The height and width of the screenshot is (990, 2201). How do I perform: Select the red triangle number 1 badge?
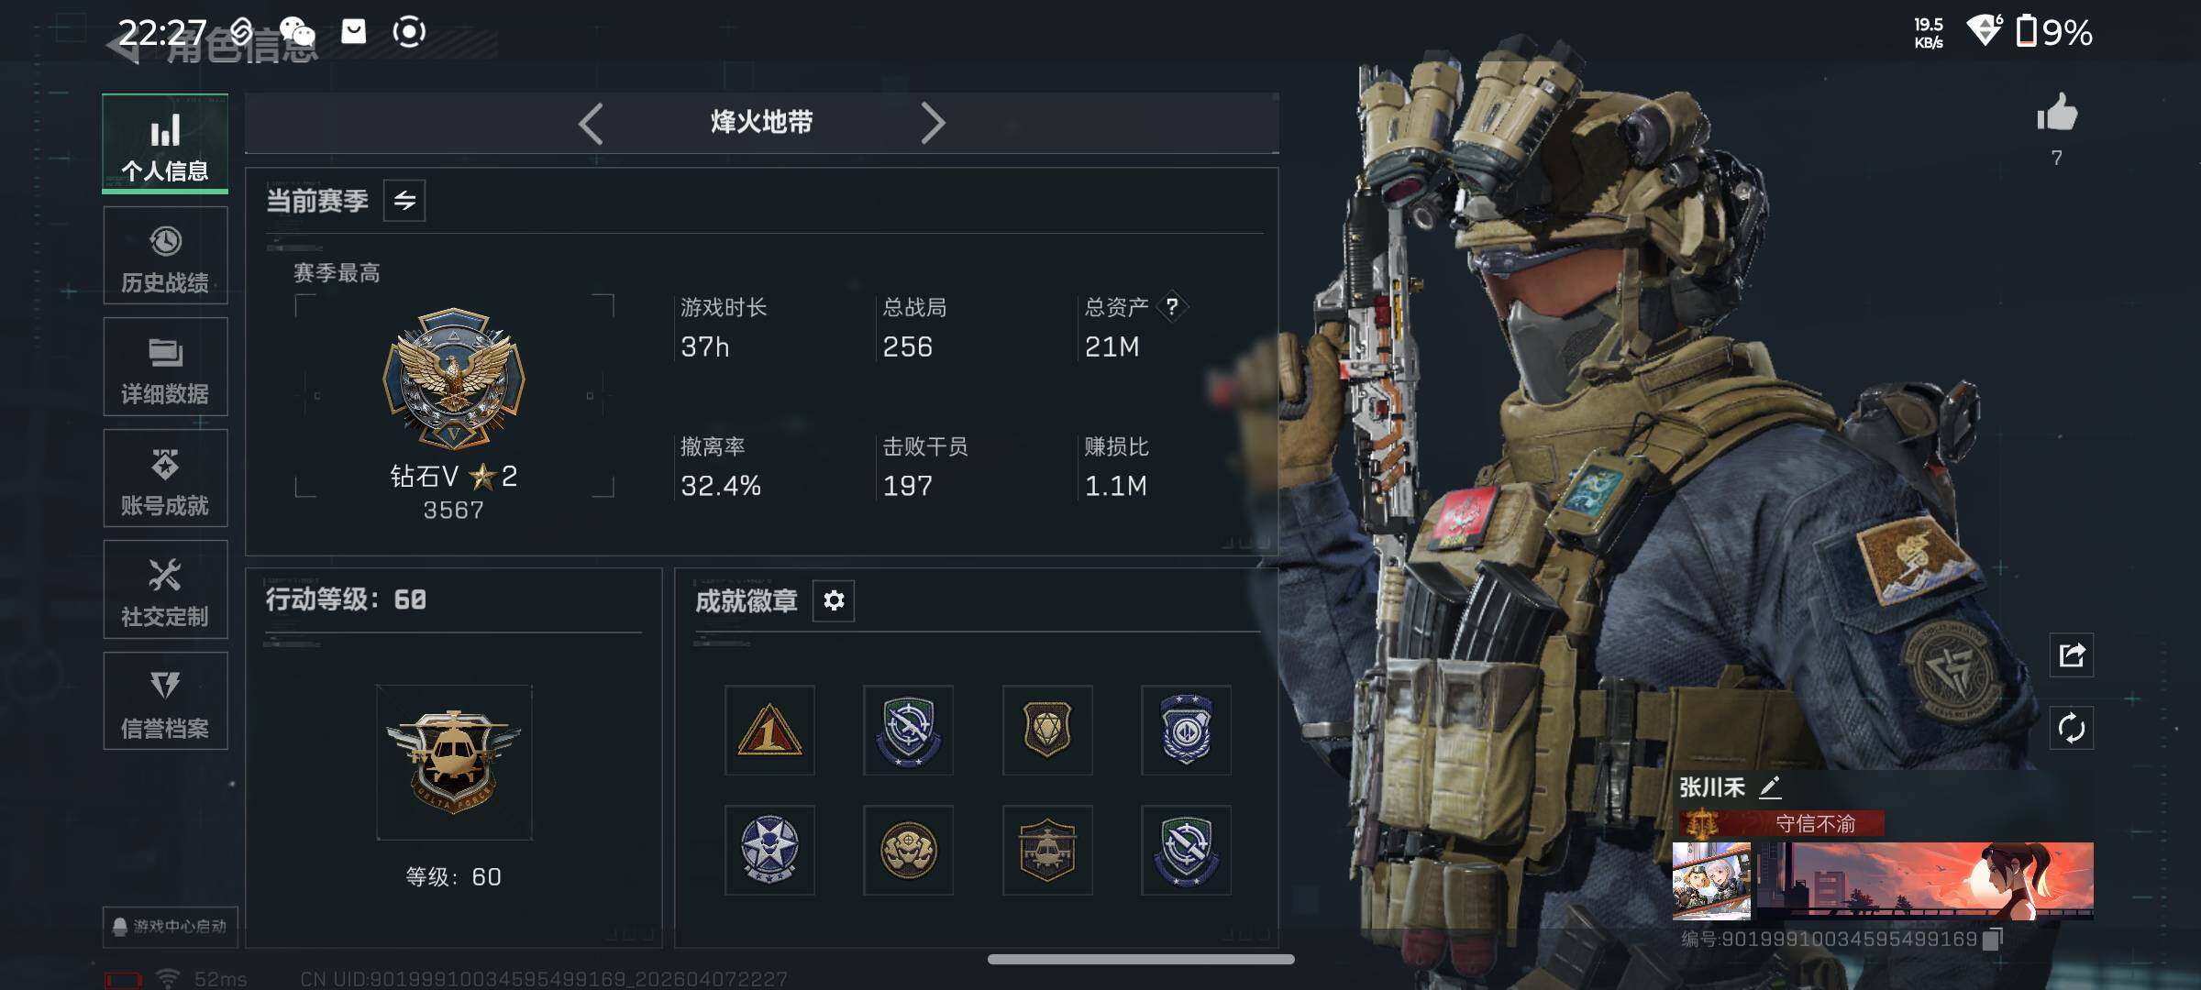(769, 731)
